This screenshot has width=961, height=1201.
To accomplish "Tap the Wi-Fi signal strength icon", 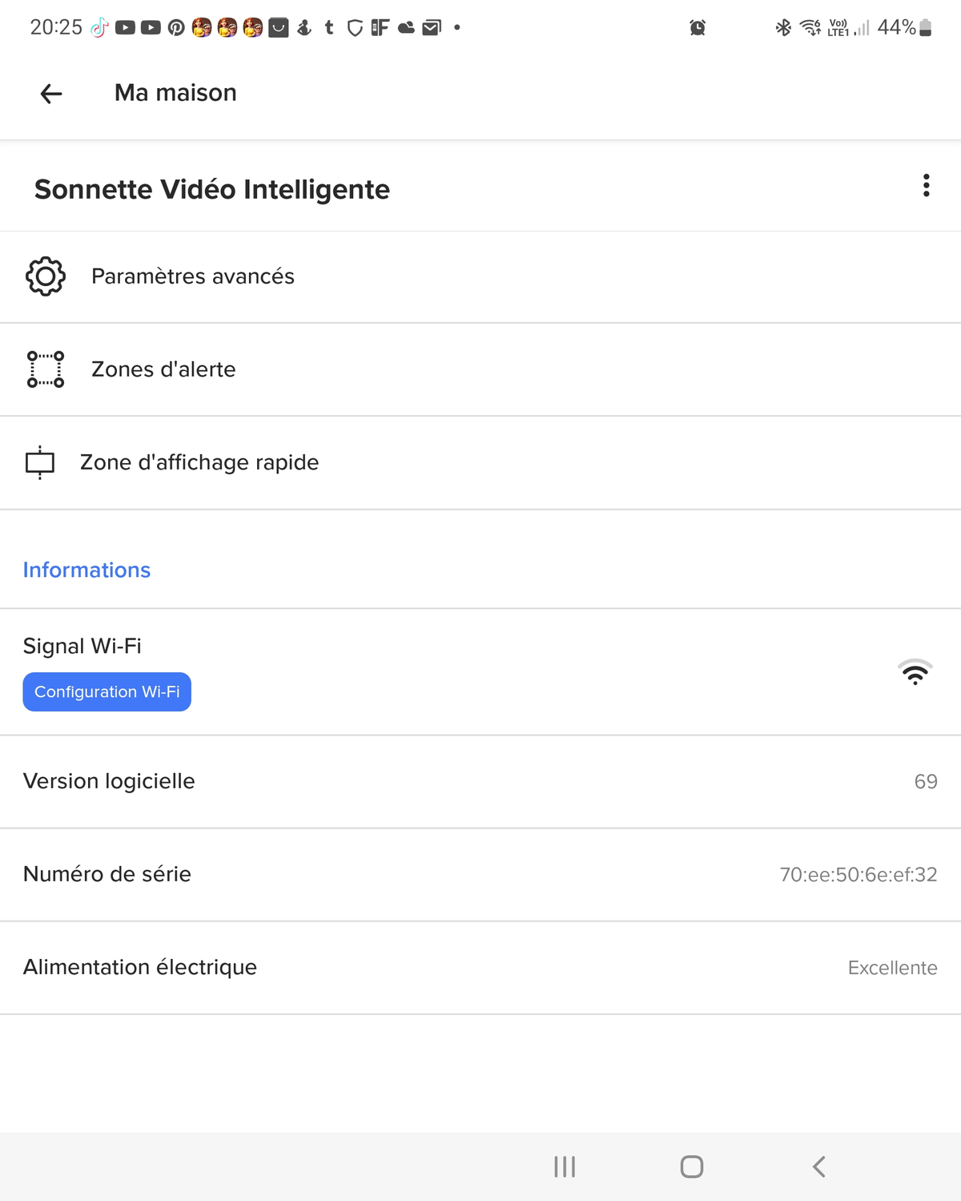I will point(915,671).
